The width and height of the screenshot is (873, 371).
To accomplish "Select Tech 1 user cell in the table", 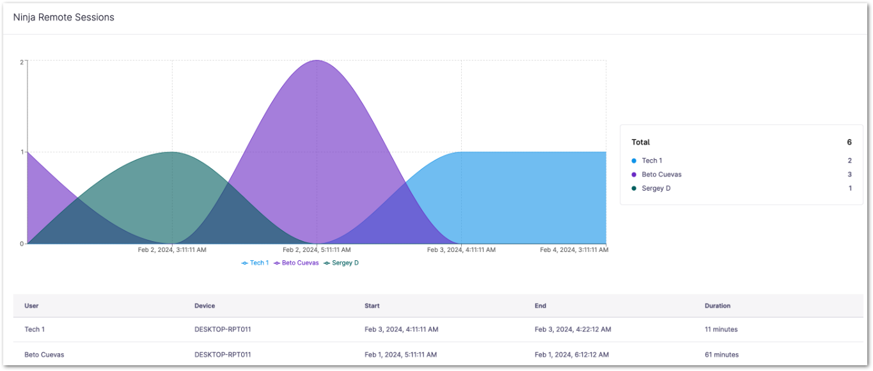I will pyautogui.click(x=35, y=329).
